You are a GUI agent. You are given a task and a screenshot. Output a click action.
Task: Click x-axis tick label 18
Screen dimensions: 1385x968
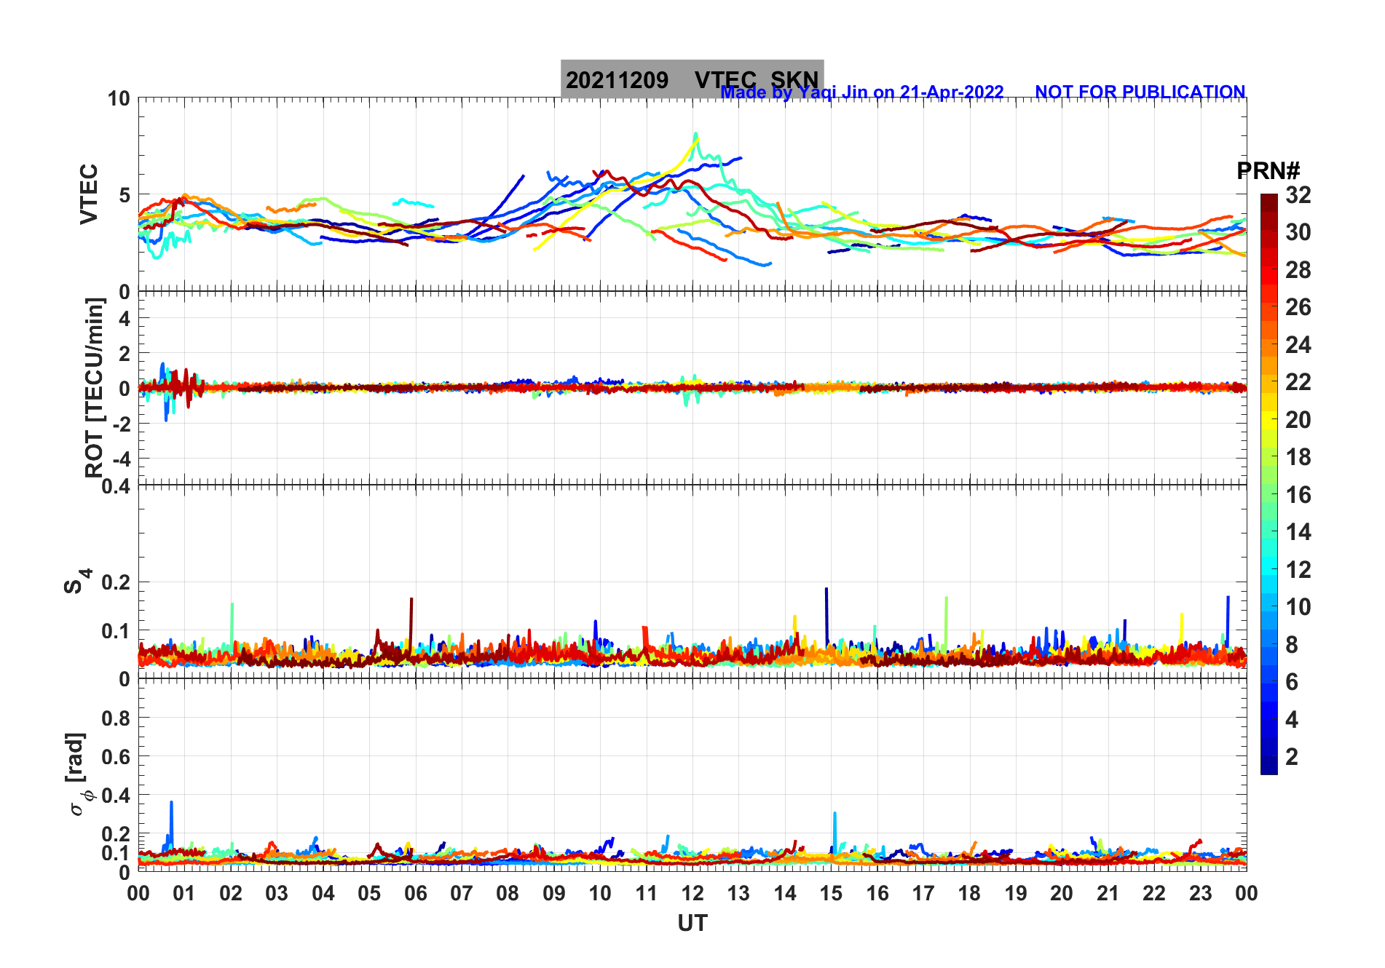click(x=969, y=893)
